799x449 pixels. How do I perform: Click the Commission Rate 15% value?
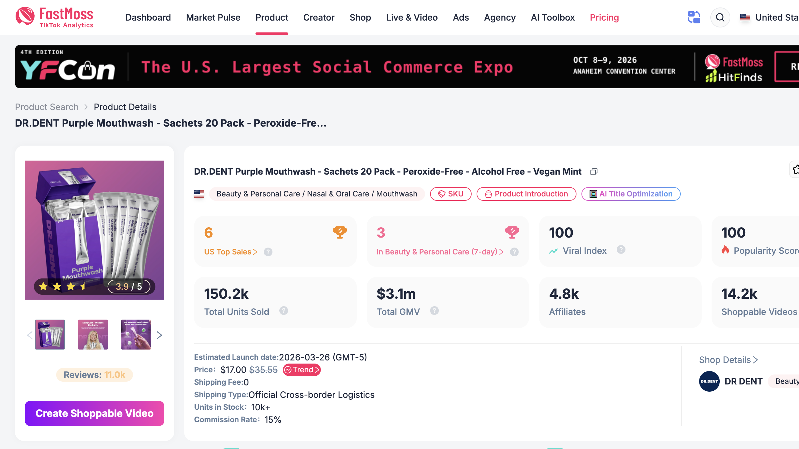click(273, 420)
